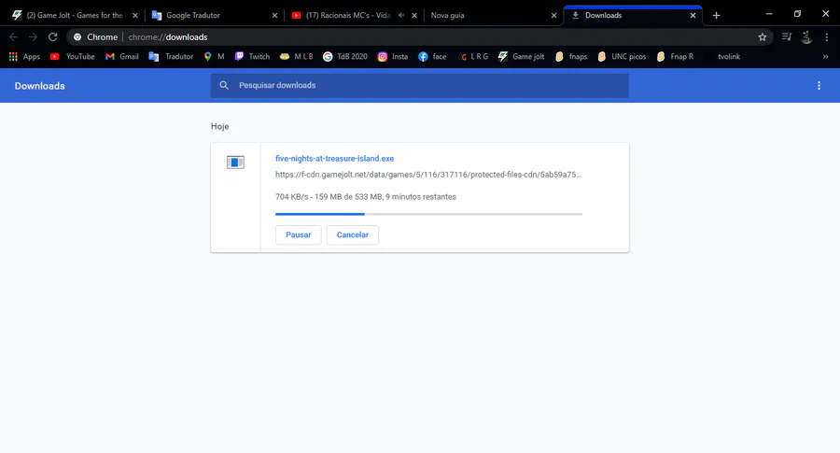Mute the Racionais MC's tab audio icon

point(400,15)
